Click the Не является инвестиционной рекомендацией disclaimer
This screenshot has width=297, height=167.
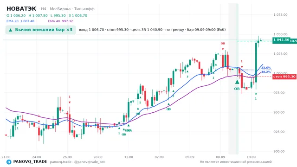pos(236,162)
